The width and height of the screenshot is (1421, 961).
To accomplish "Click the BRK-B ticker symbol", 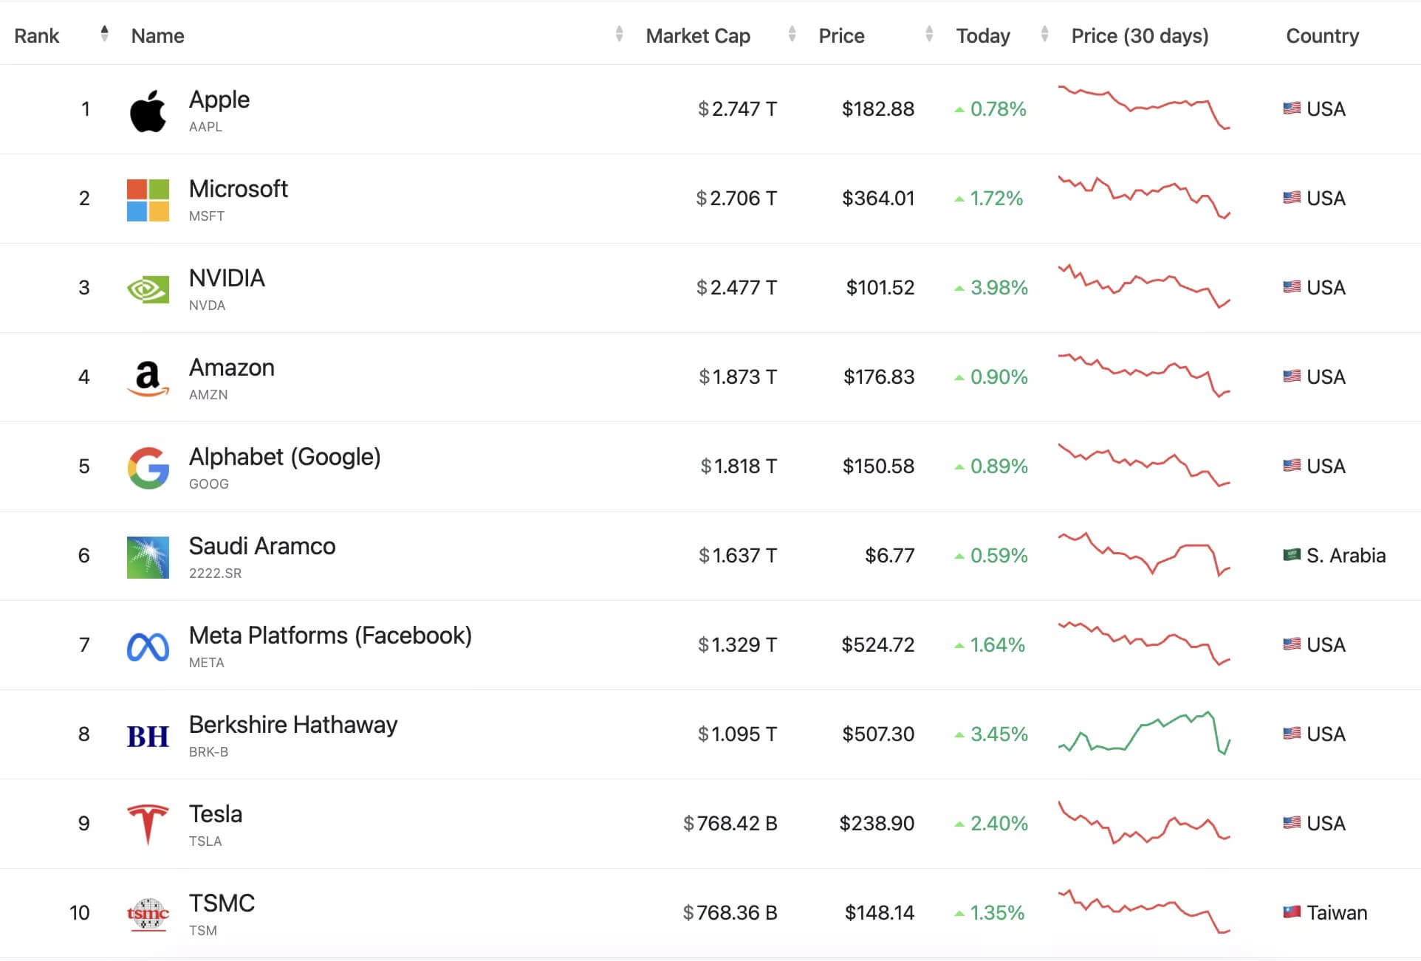I will tap(208, 752).
